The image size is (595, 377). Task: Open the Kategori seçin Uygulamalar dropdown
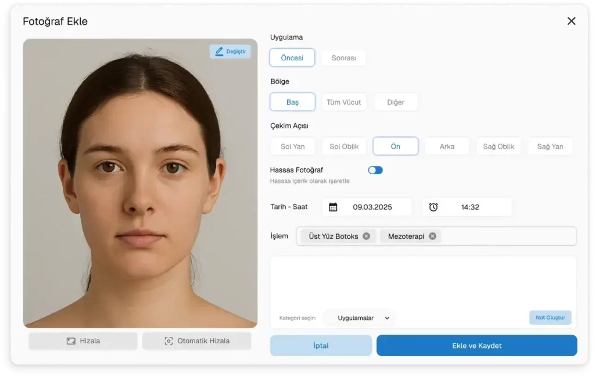click(364, 318)
